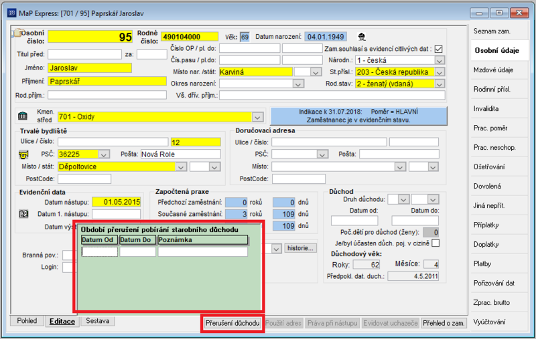Open the Rod.stav dropdown
536x339 pixels.
click(440, 84)
